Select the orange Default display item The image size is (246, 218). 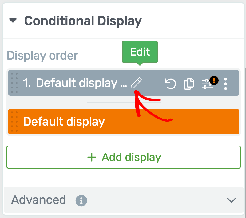point(124,122)
